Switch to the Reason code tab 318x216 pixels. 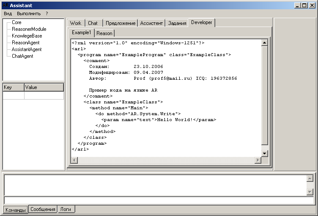click(x=104, y=33)
